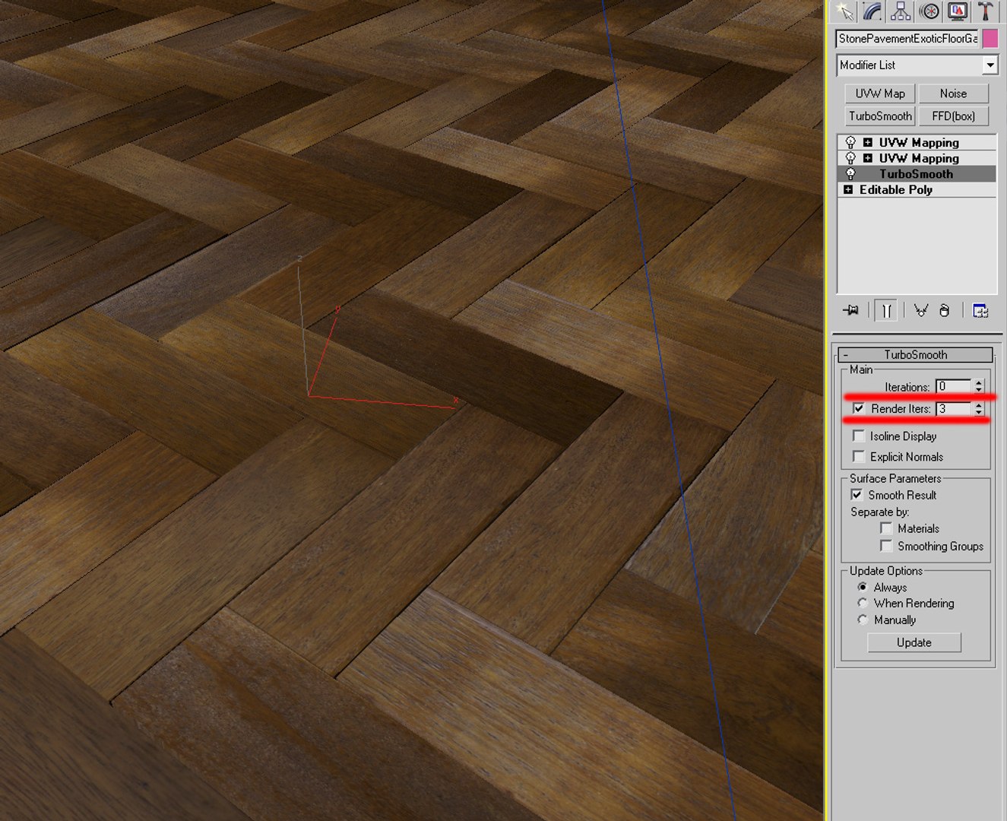The image size is (1007, 821).
Task: Enable Separate by Smoothing Groups checkbox
Action: 886,546
